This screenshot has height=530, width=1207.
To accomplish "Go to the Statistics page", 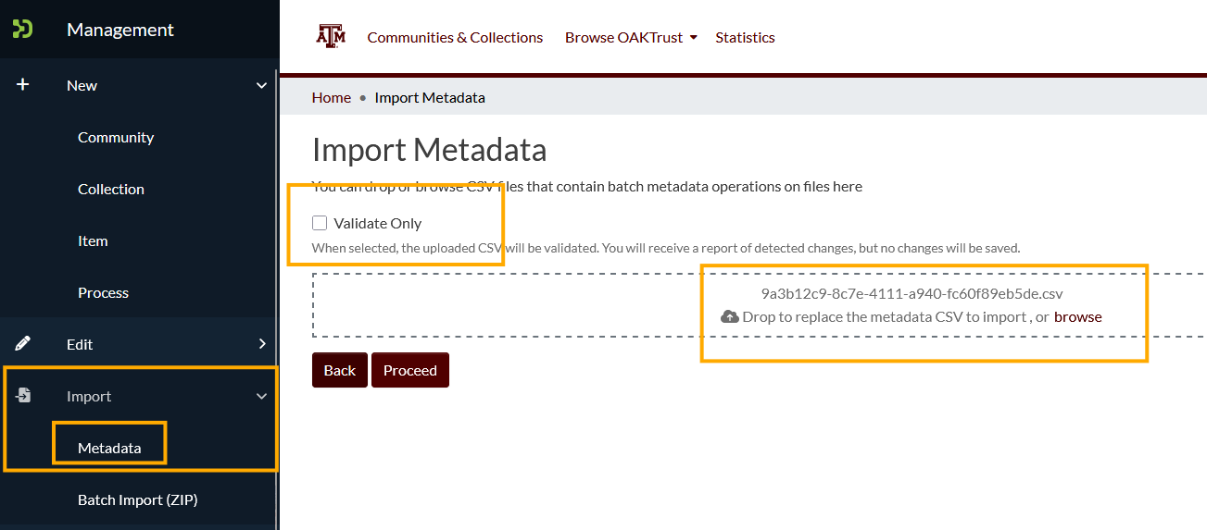I will tap(745, 38).
